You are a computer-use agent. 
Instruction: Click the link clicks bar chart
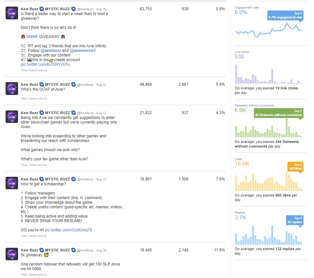click(269, 74)
